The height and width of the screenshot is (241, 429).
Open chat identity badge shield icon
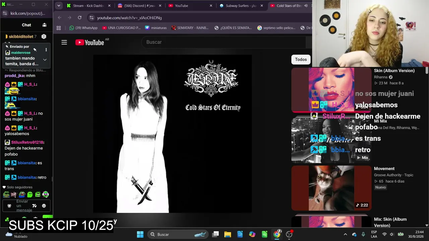coord(9,206)
